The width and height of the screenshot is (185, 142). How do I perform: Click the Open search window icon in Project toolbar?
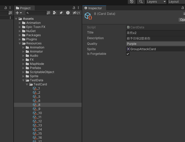(x=48, y=13)
